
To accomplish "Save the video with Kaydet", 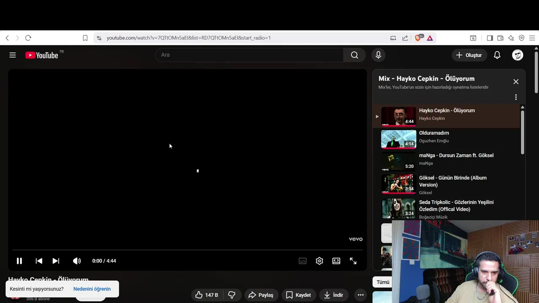I will click(x=298, y=295).
